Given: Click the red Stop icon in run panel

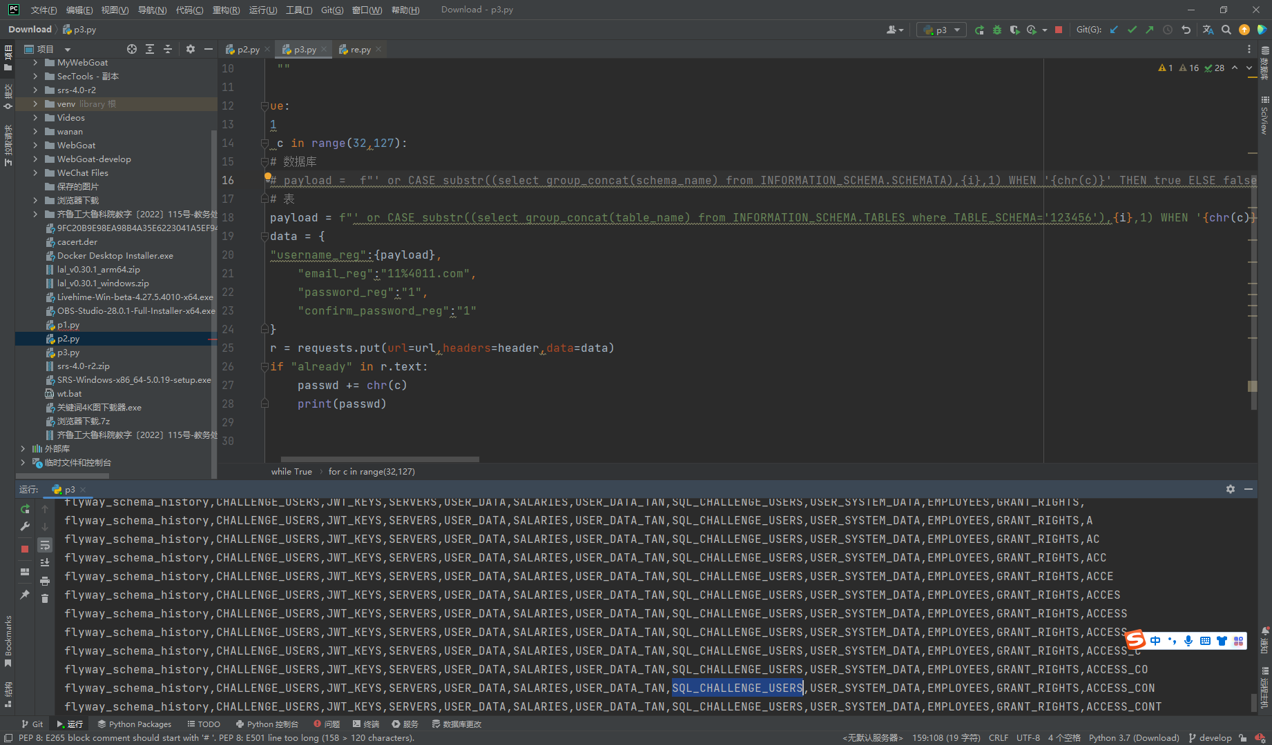Looking at the screenshot, I should tap(25, 549).
